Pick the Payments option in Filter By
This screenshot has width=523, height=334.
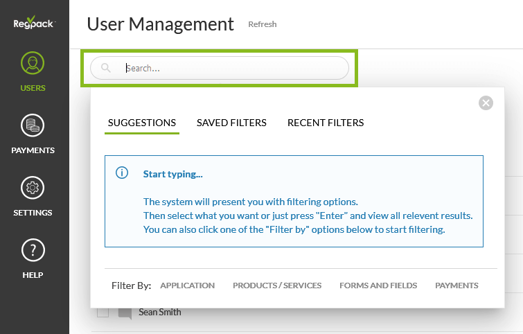coord(456,285)
